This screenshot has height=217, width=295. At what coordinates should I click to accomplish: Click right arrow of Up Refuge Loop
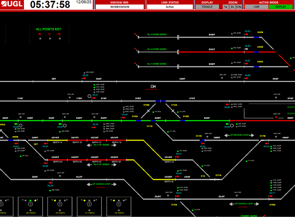[x=251, y=135]
